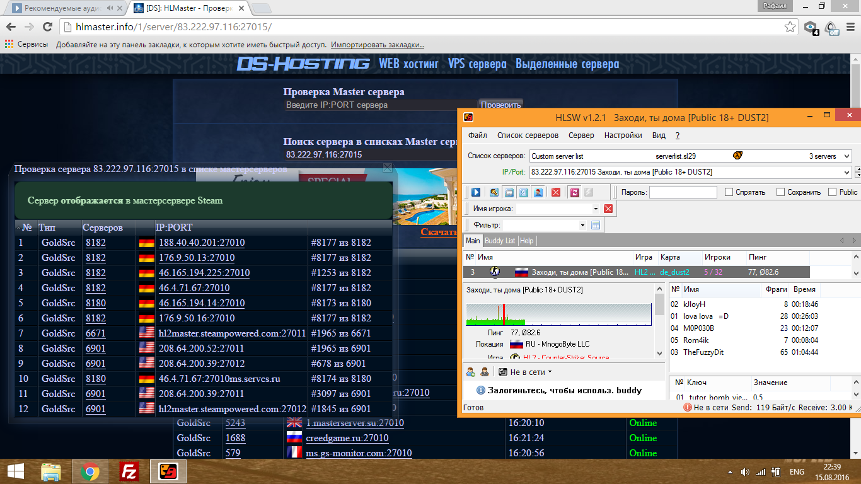861x484 pixels.
Task: Click the Проверить button
Action: pos(500,105)
